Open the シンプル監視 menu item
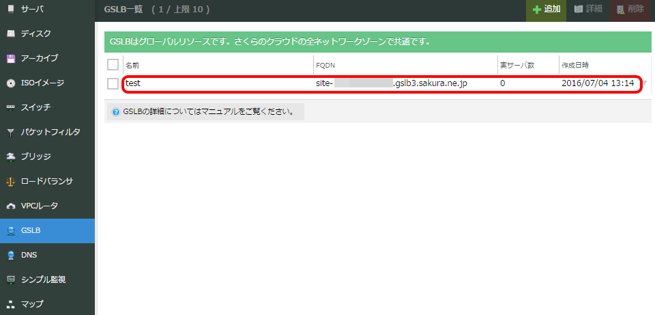655x315 pixels. coord(47,279)
